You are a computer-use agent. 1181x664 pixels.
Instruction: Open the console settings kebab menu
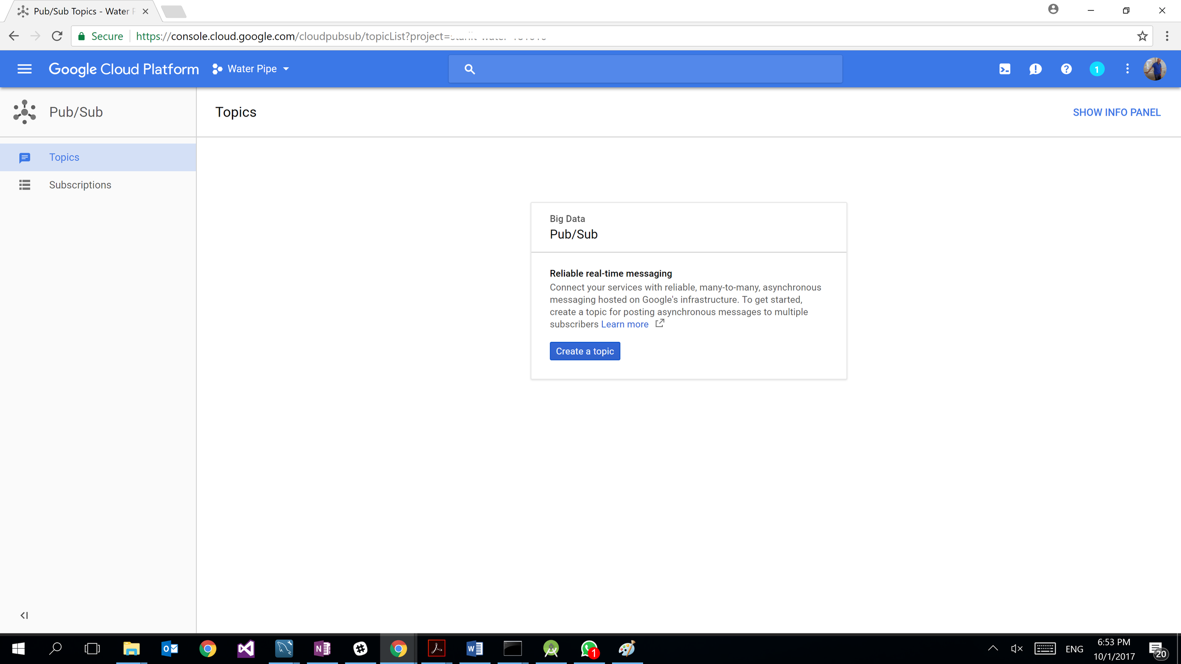coord(1127,69)
